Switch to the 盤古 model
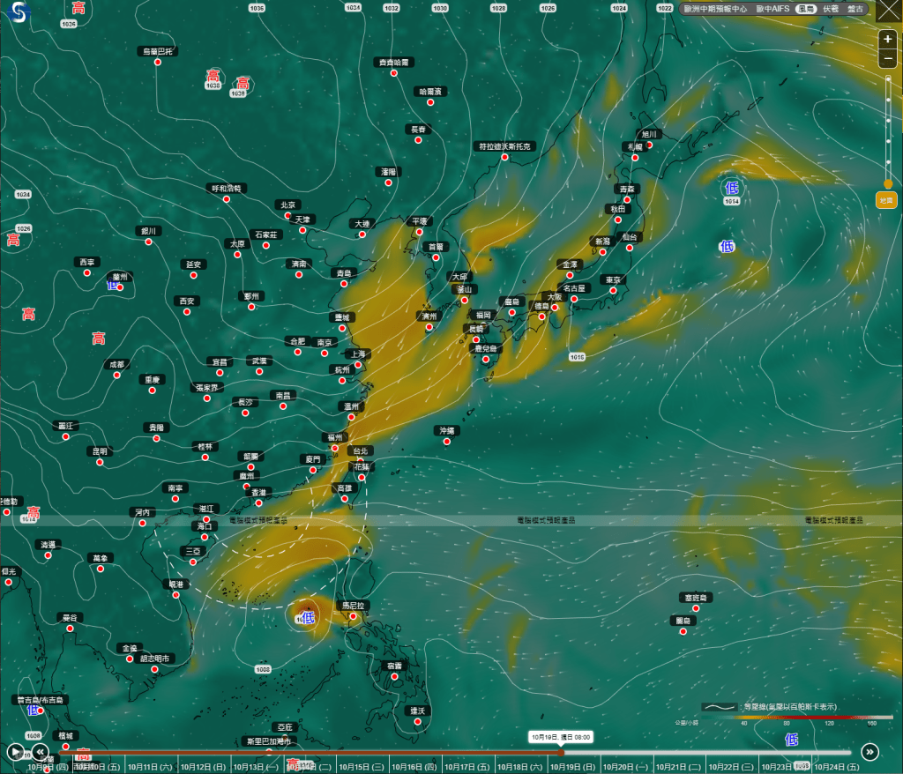The height and width of the screenshot is (774, 903). click(x=855, y=9)
